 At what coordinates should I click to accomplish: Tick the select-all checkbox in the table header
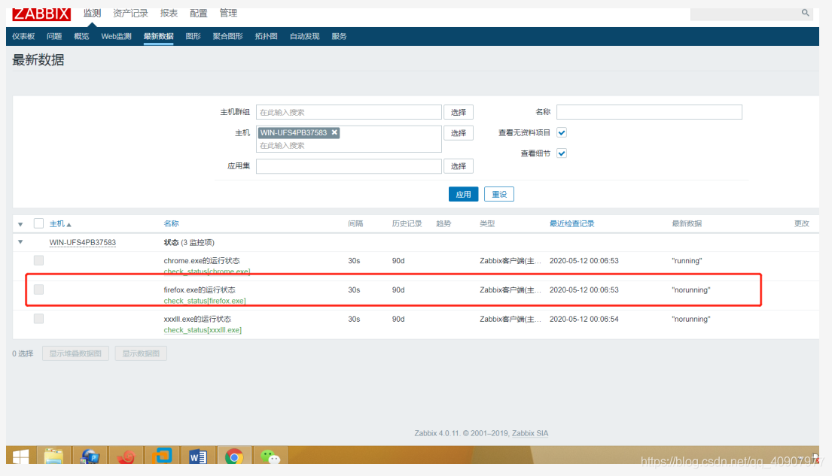[38, 223]
